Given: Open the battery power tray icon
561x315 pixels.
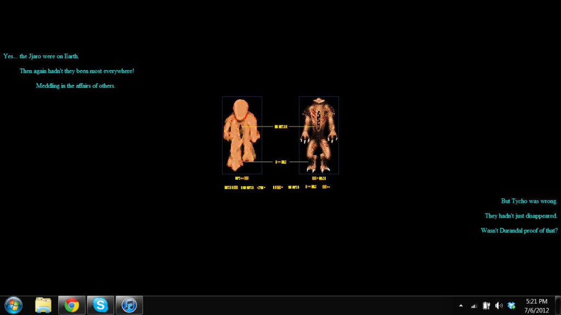Looking at the screenshot, I should pyautogui.click(x=486, y=306).
